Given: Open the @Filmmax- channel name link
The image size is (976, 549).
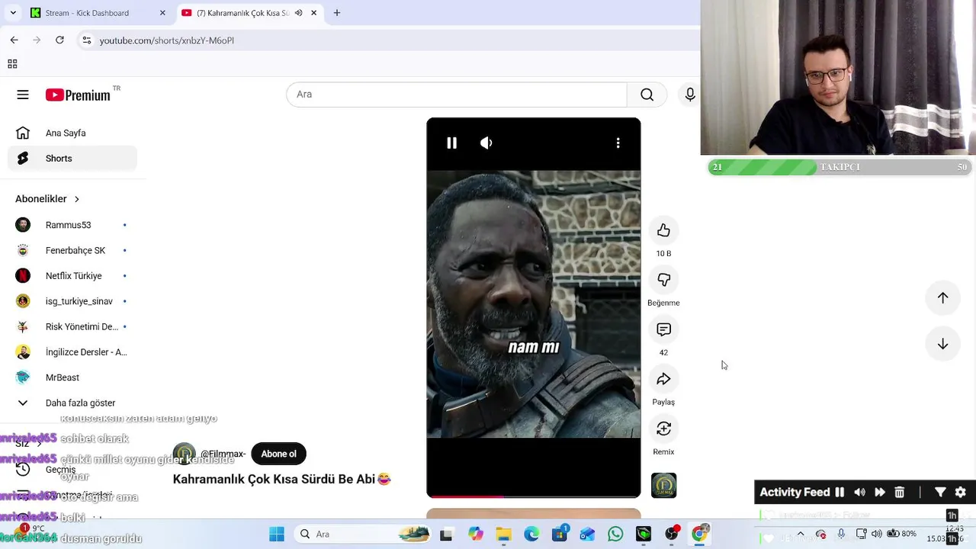Looking at the screenshot, I should (223, 454).
